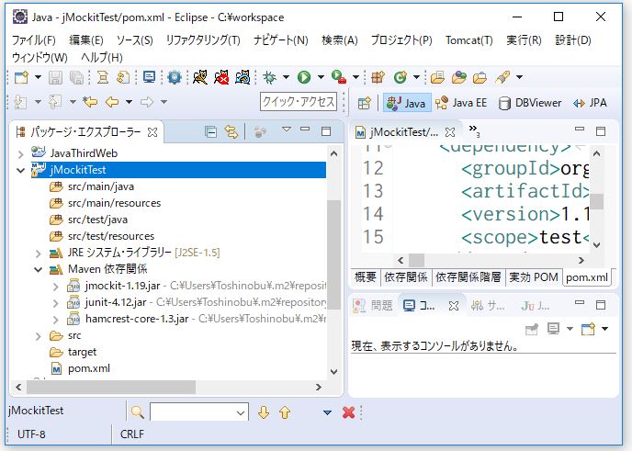This screenshot has width=632, height=451.
Task: Switch to 概要 editor tab
Action: tap(366, 276)
